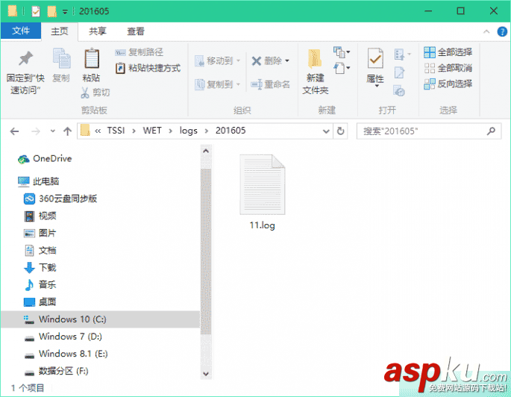
Task: Select the 11.log file
Action: (x=263, y=193)
